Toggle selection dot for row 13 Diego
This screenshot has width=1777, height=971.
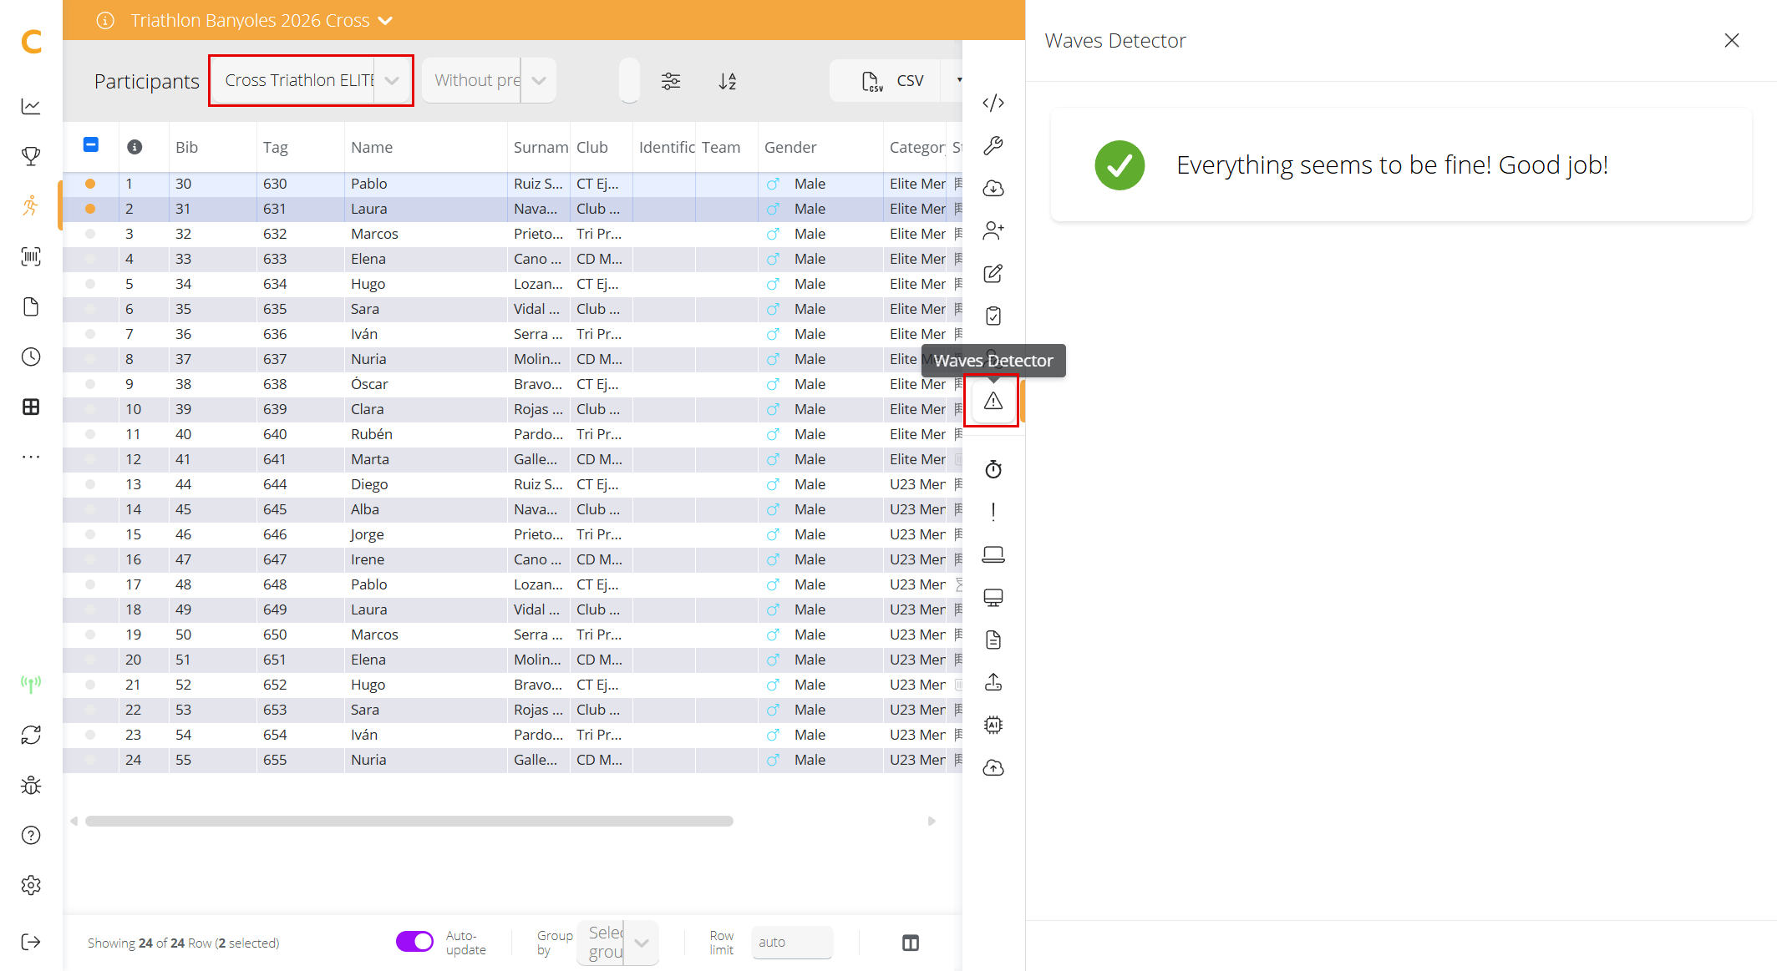tap(90, 484)
